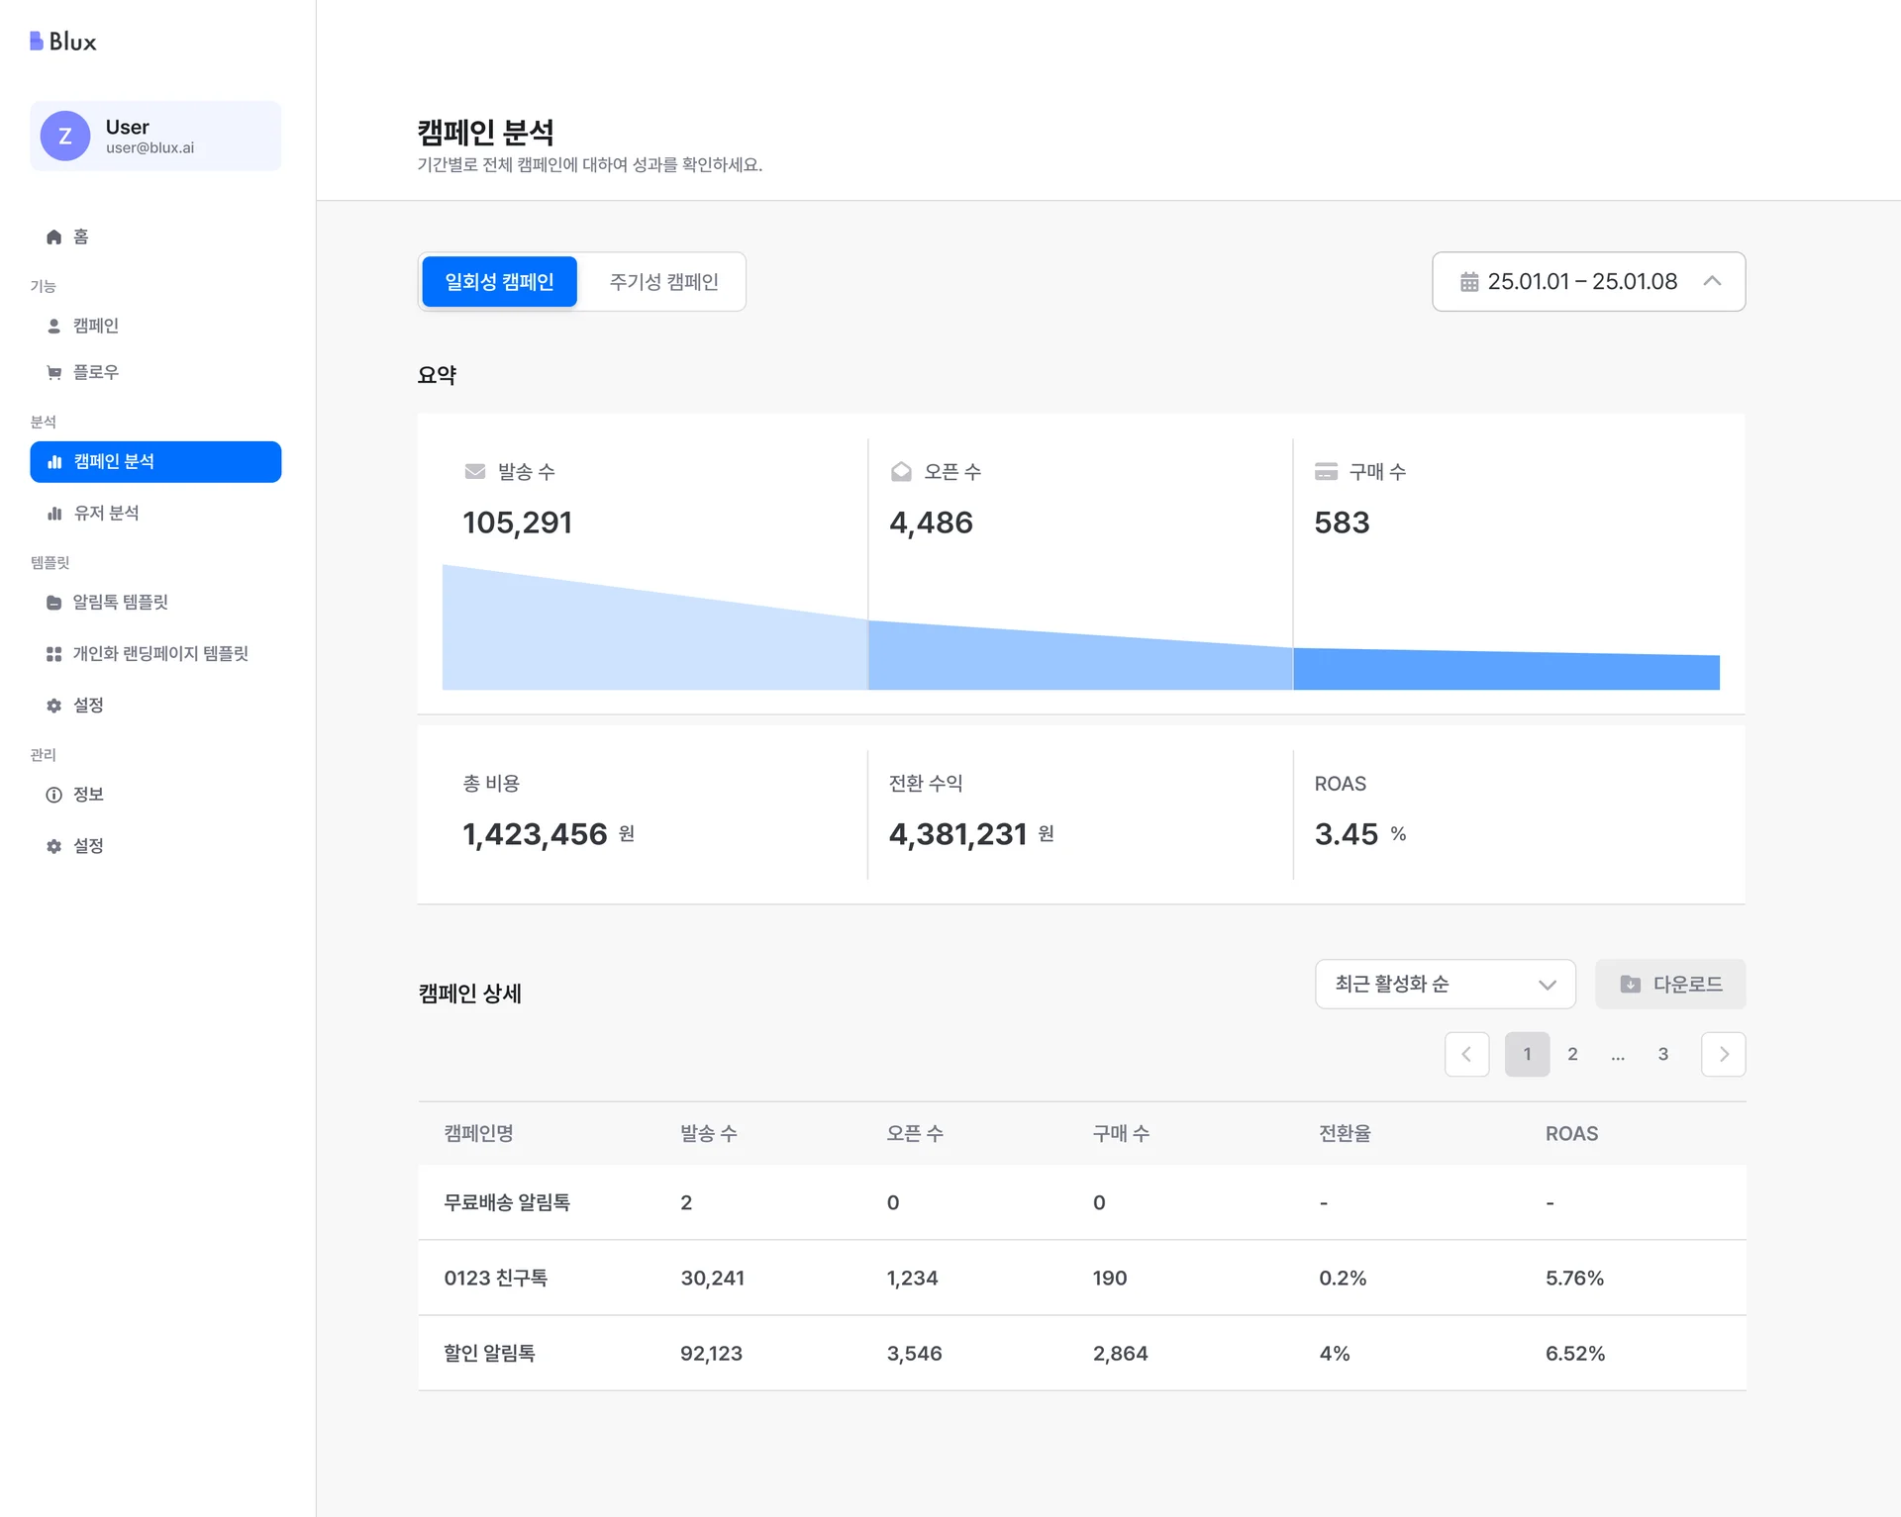Select page 3 in pagination
The width and height of the screenshot is (1901, 1517).
pyautogui.click(x=1663, y=1054)
